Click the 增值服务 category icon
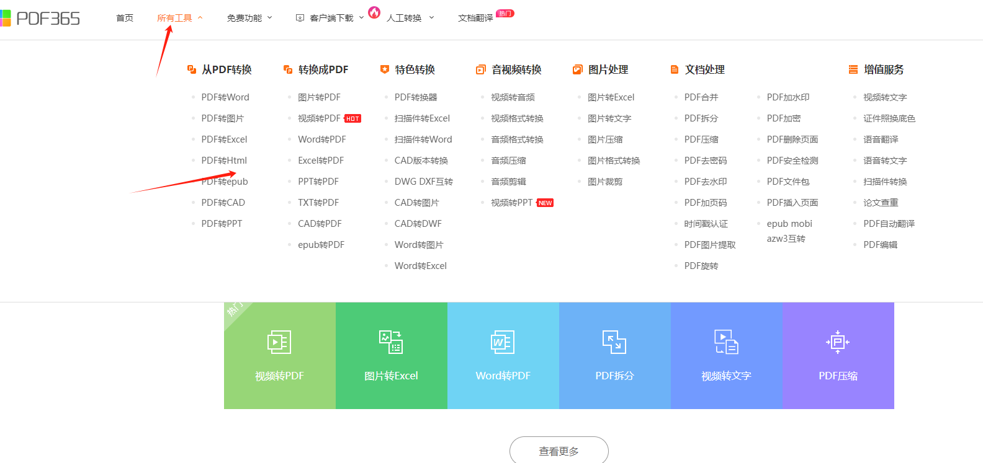Screen dimensions: 983x463 (853, 69)
